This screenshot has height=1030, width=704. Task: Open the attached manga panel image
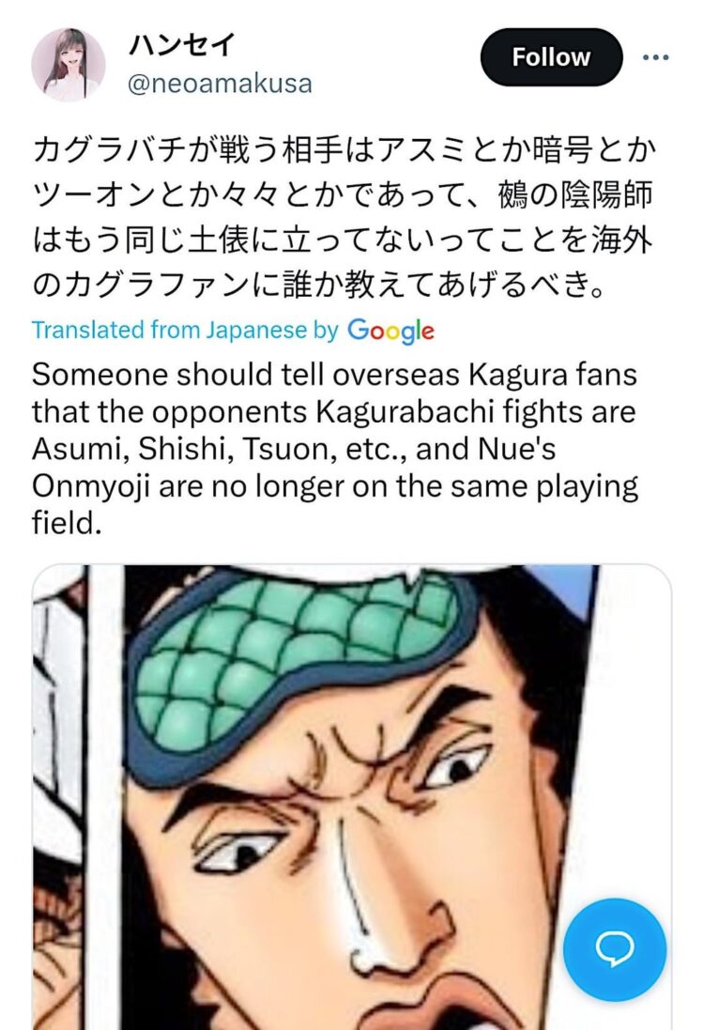point(352,797)
